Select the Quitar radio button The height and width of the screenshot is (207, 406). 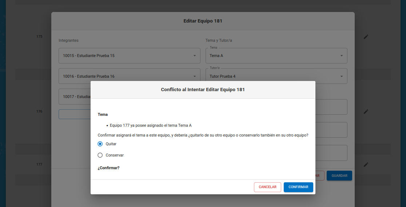[100, 144]
